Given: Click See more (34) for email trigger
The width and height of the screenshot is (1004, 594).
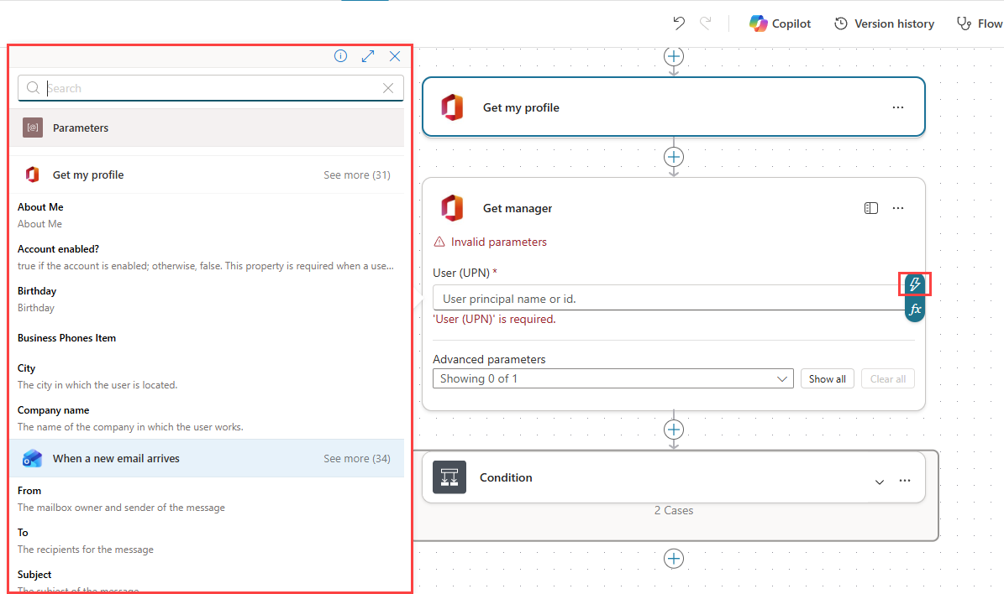Looking at the screenshot, I should [x=356, y=458].
